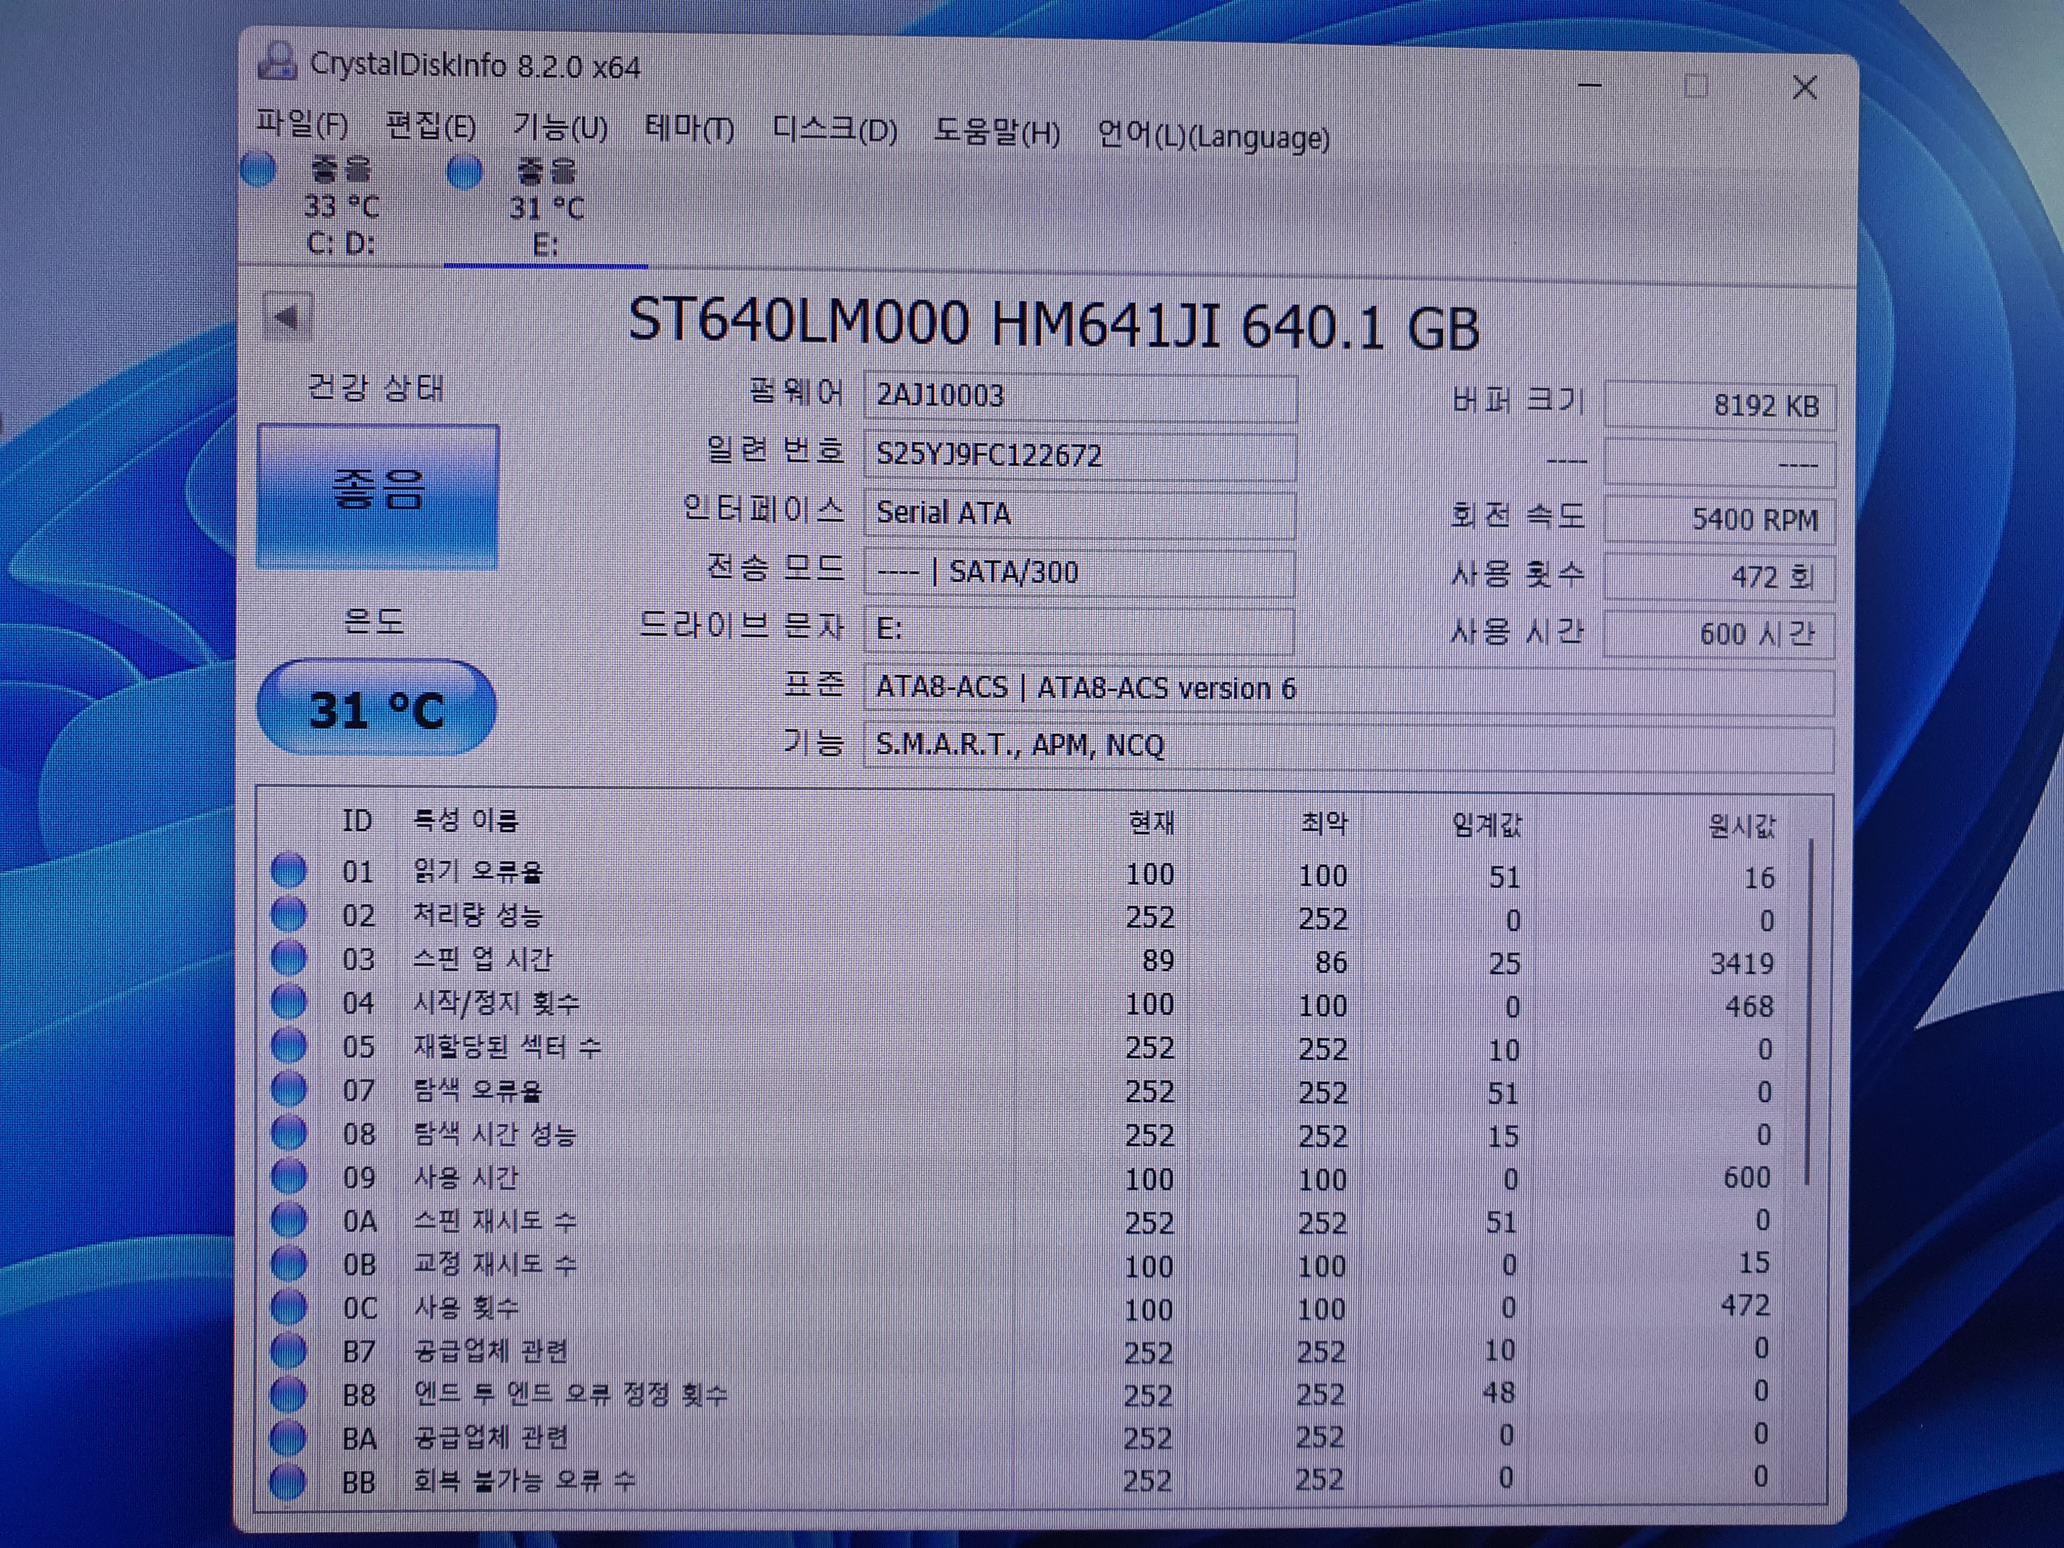The image size is (2064, 1548).
Task: Click the firmware field 2AJ10003
Action: tap(1080, 397)
